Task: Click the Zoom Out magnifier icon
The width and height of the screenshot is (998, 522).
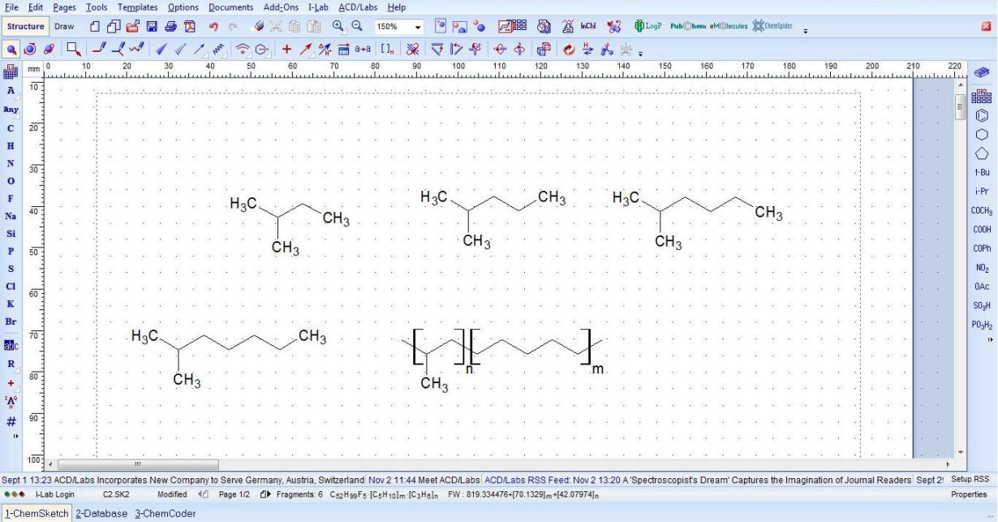Action: point(356,27)
